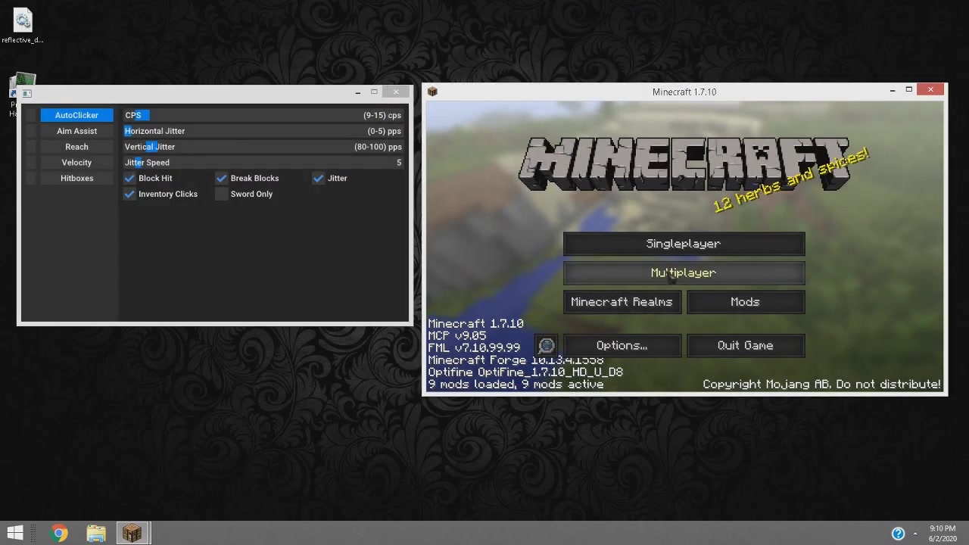Select the Minecraft taskbar icon
Viewport: 969px width, 545px height.
(132, 533)
